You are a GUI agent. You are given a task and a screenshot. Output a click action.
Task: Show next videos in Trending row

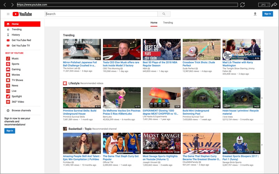[x=262, y=51]
